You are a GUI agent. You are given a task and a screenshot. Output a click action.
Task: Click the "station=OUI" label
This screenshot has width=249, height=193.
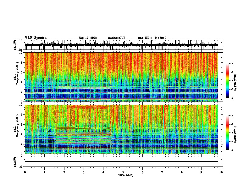116,38
